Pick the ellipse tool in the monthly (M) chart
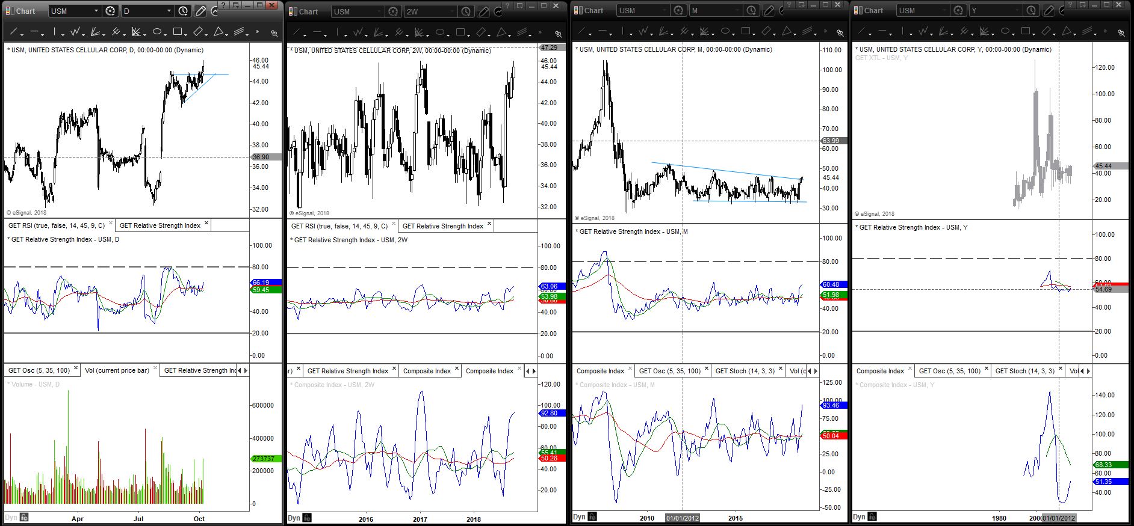This screenshot has height=526, width=1134. point(725,31)
